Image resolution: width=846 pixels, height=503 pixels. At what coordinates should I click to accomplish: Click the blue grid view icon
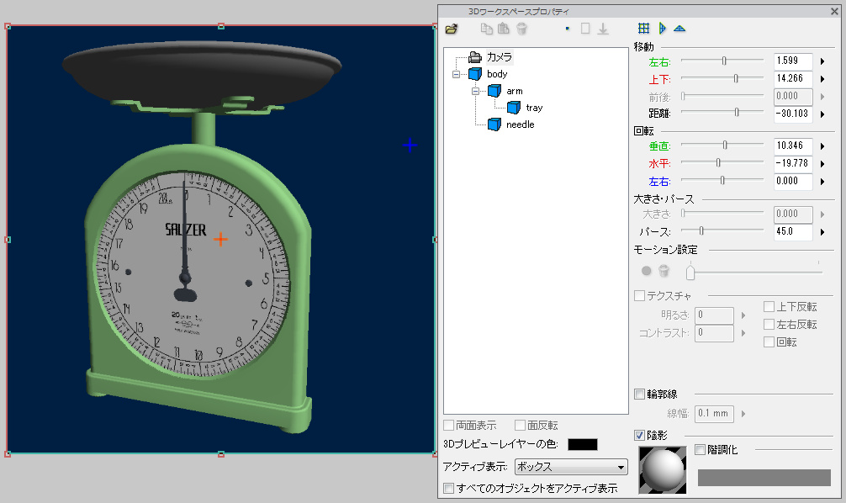pos(644,29)
